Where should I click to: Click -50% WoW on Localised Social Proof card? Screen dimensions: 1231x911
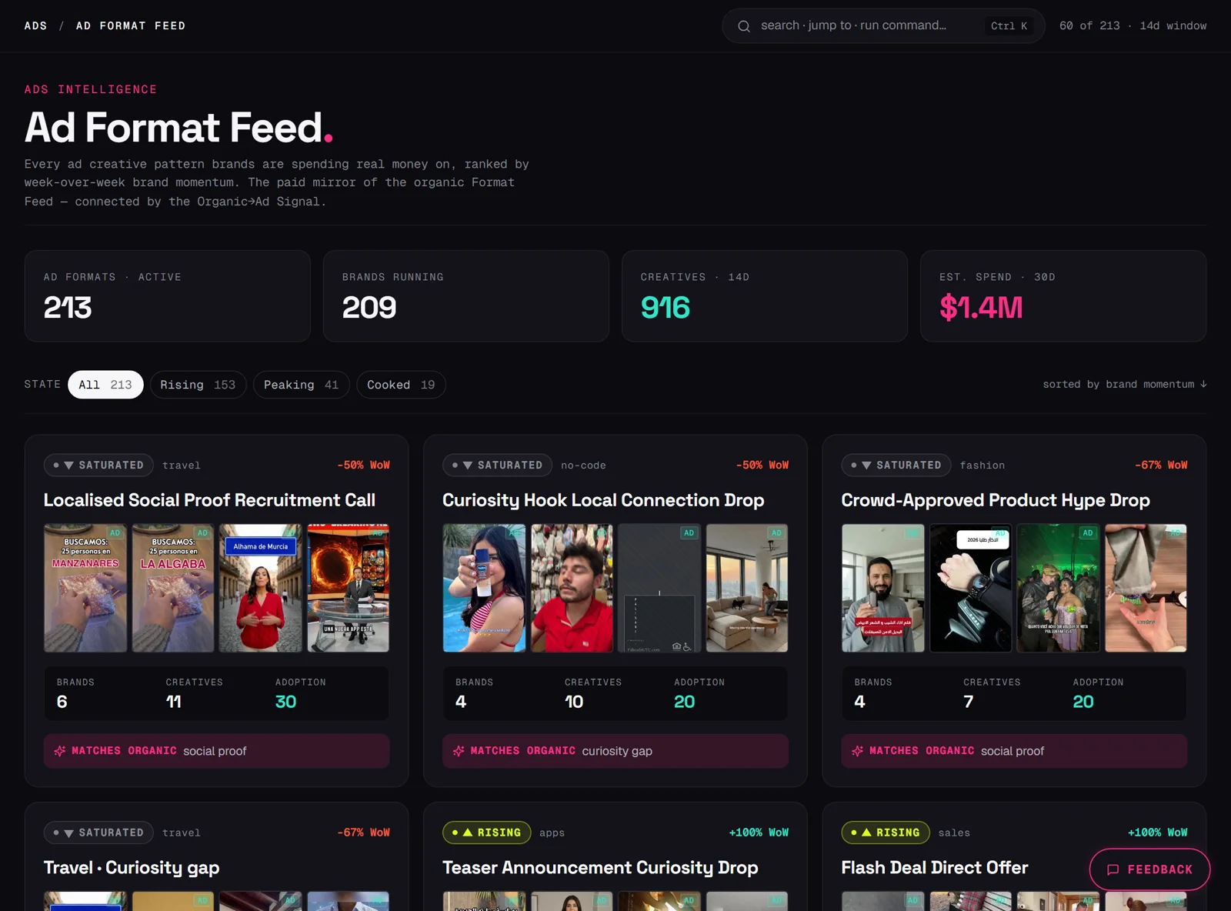pyautogui.click(x=363, y=466)
